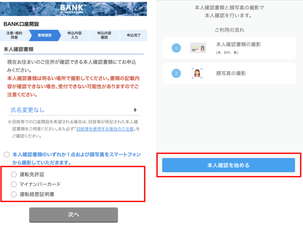Go to the 注意・規約同意 step
This screenshot has height=233, width=303.
pos(14,35)
